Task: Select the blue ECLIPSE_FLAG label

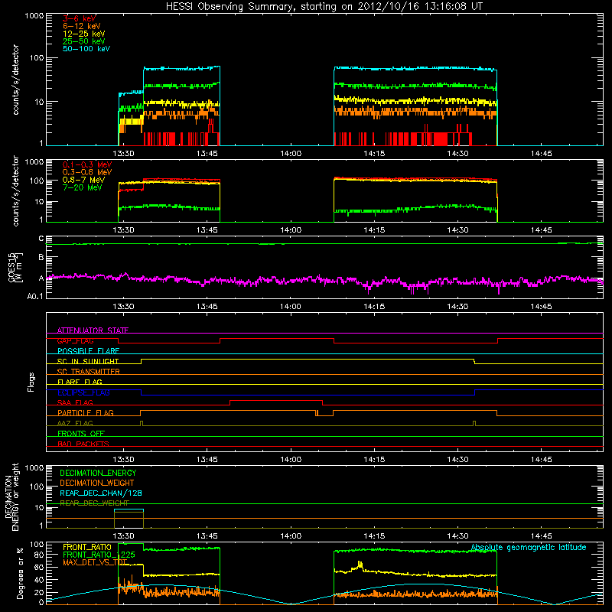Action: tap(83, 392)
